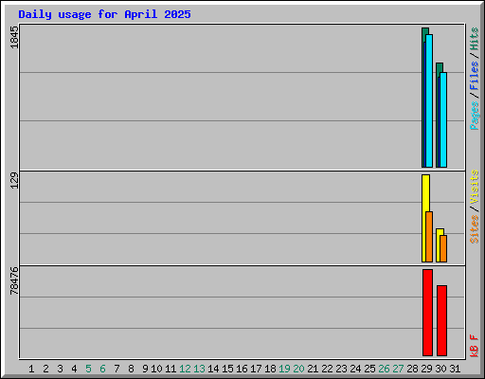The image size is (485, 379).
Task: Click day label 3 on the x-axis
Action: click(60, 369)
